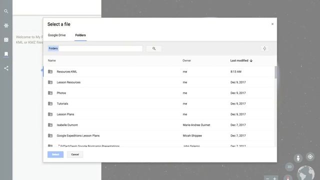Click the Folders chip in search box
The image size is (320, 180).
(53, 48)
